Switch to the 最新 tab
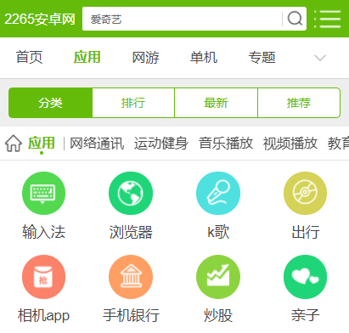349x333 pixels. pyautogui.click(x=217, y=103)
